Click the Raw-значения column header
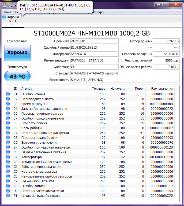 click(x=162, y=89)
